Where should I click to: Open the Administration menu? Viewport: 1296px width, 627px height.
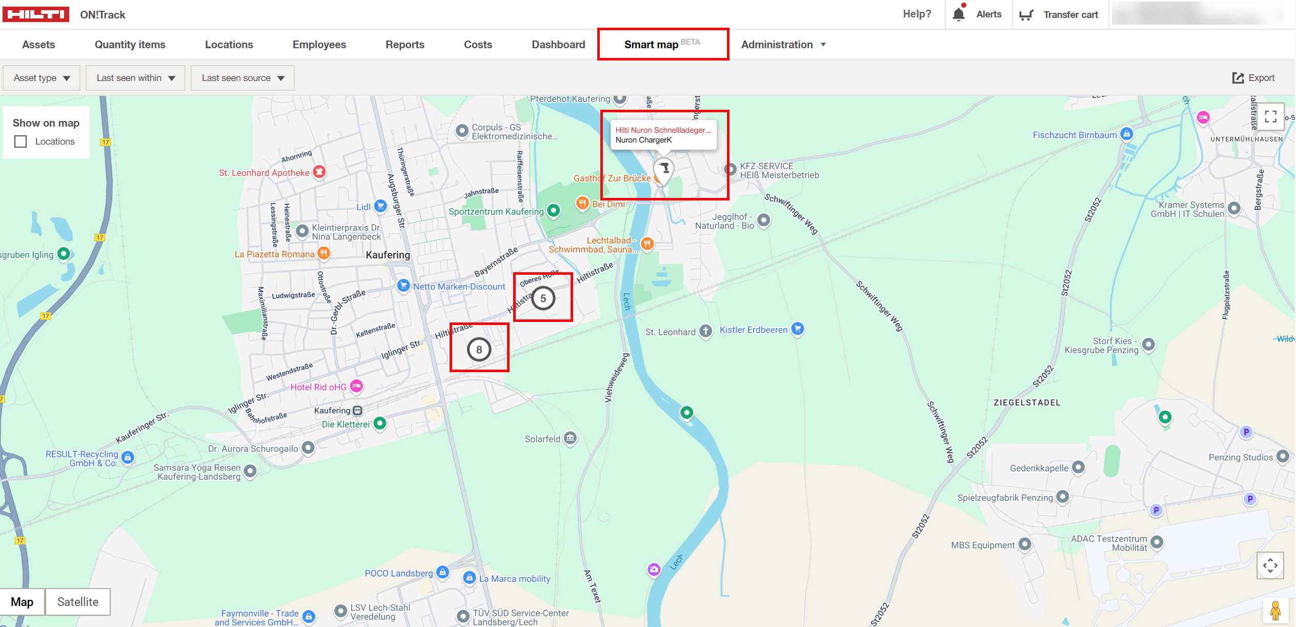(783, 44)
